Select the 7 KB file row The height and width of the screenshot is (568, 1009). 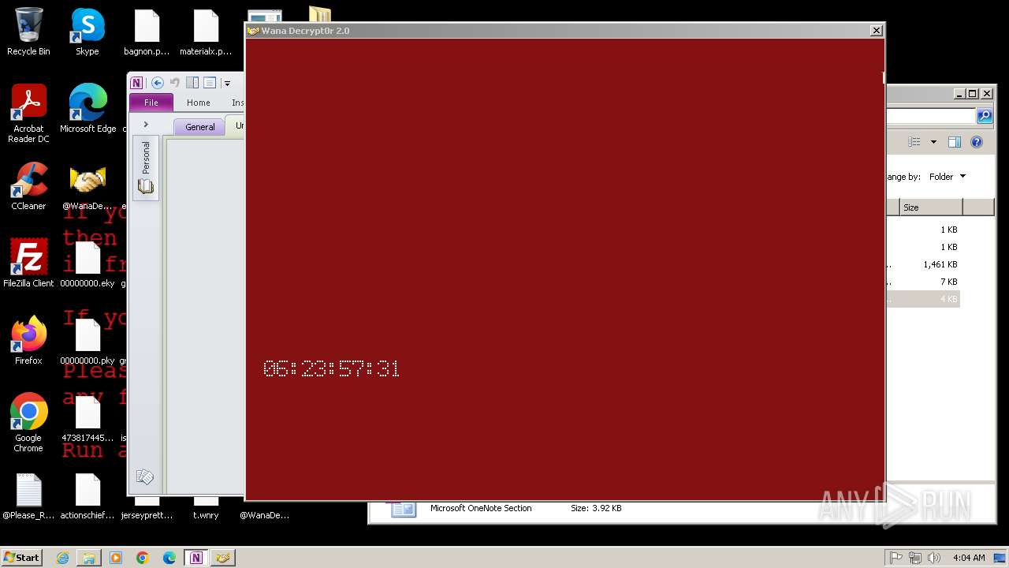(922, 282)
